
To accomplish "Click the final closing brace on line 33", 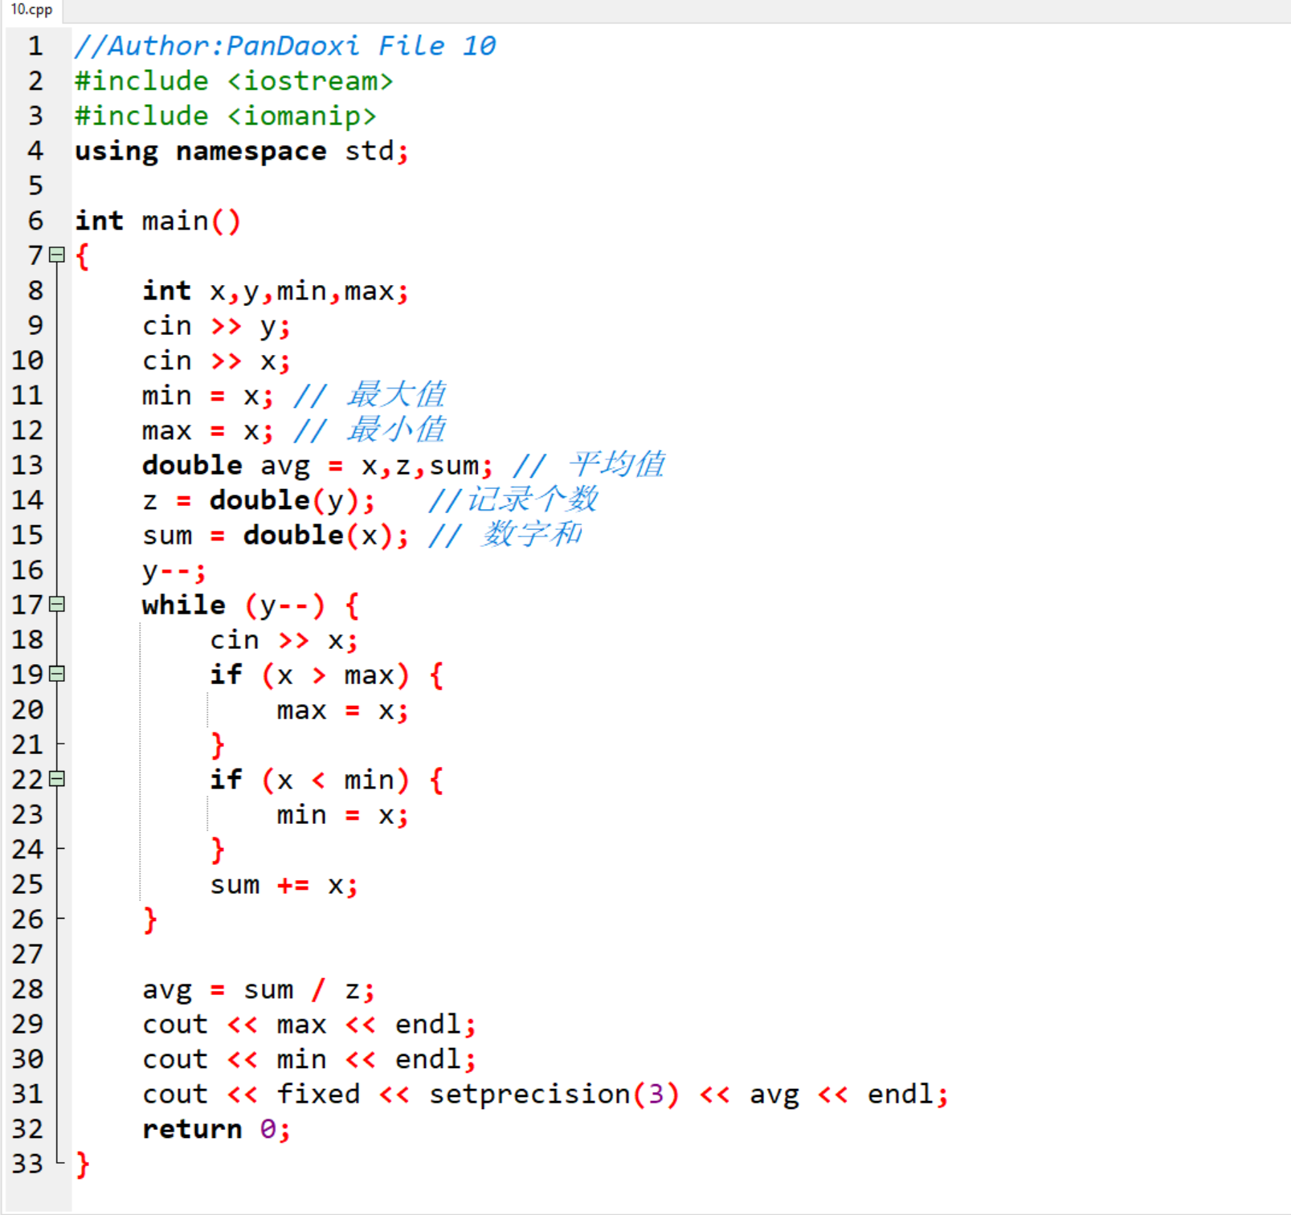I will pos(83,1164).
